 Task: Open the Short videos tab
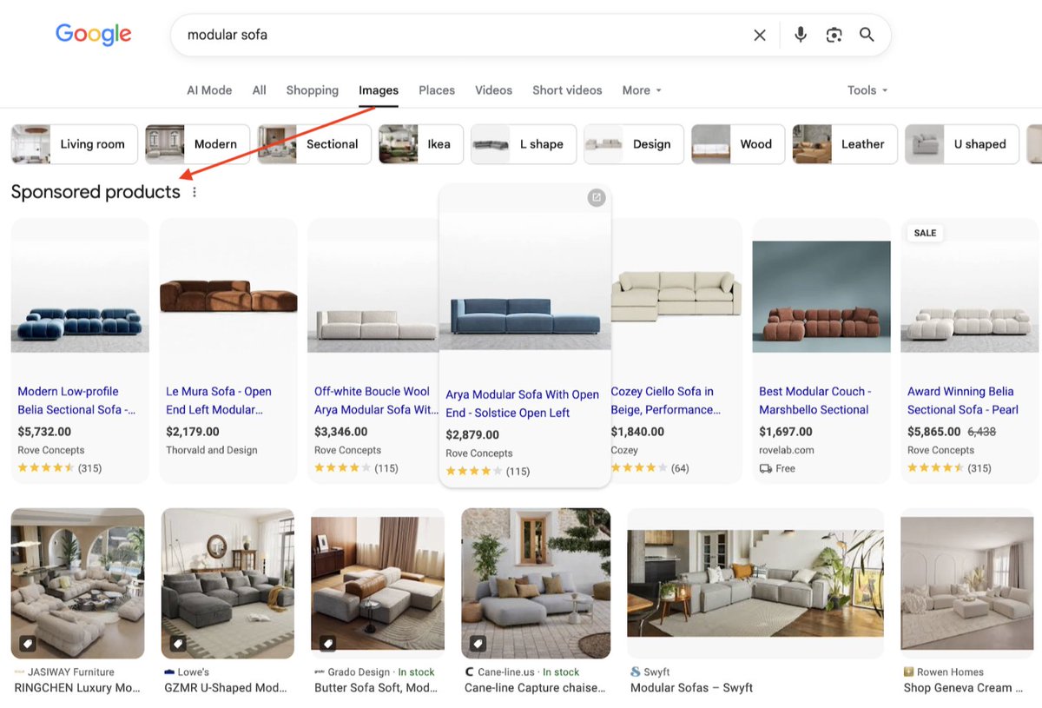coord(567,90)
